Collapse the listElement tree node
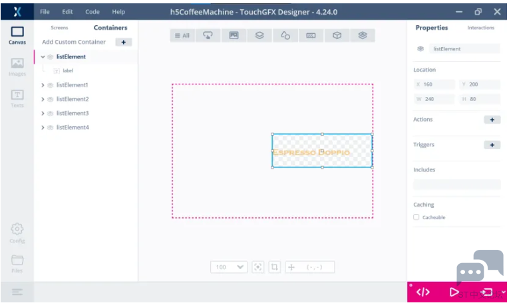 (43, 56)
